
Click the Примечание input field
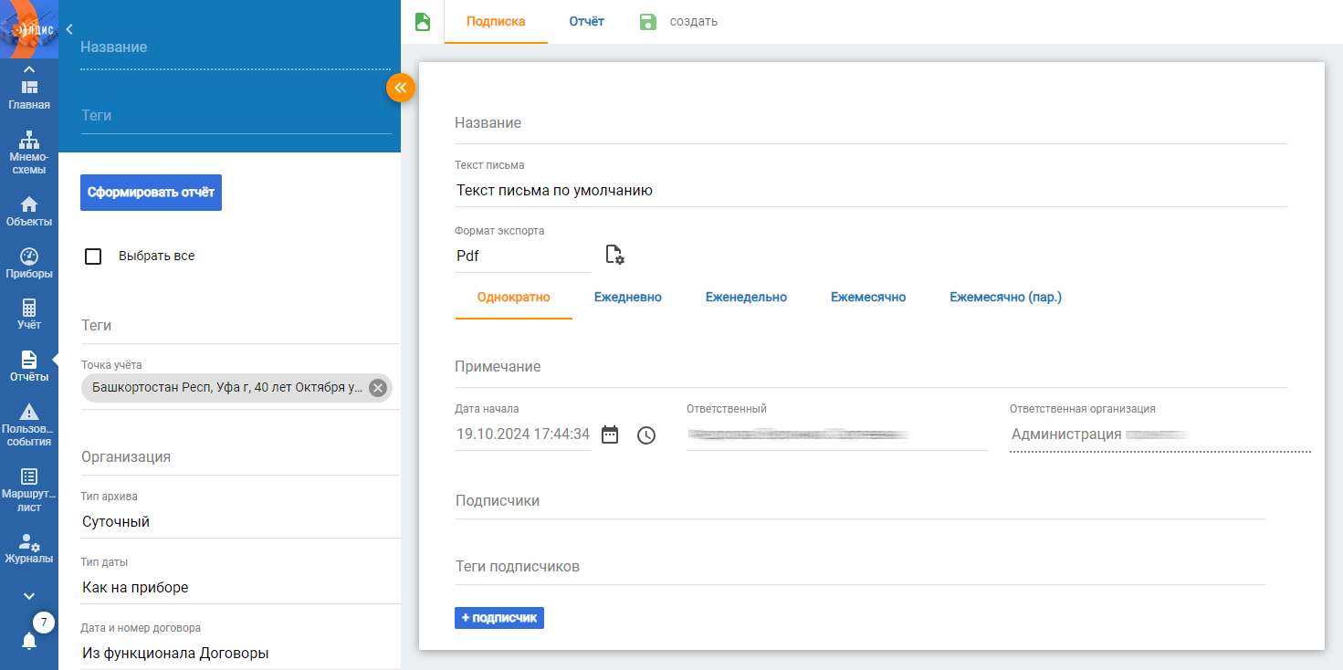[871, 367]
